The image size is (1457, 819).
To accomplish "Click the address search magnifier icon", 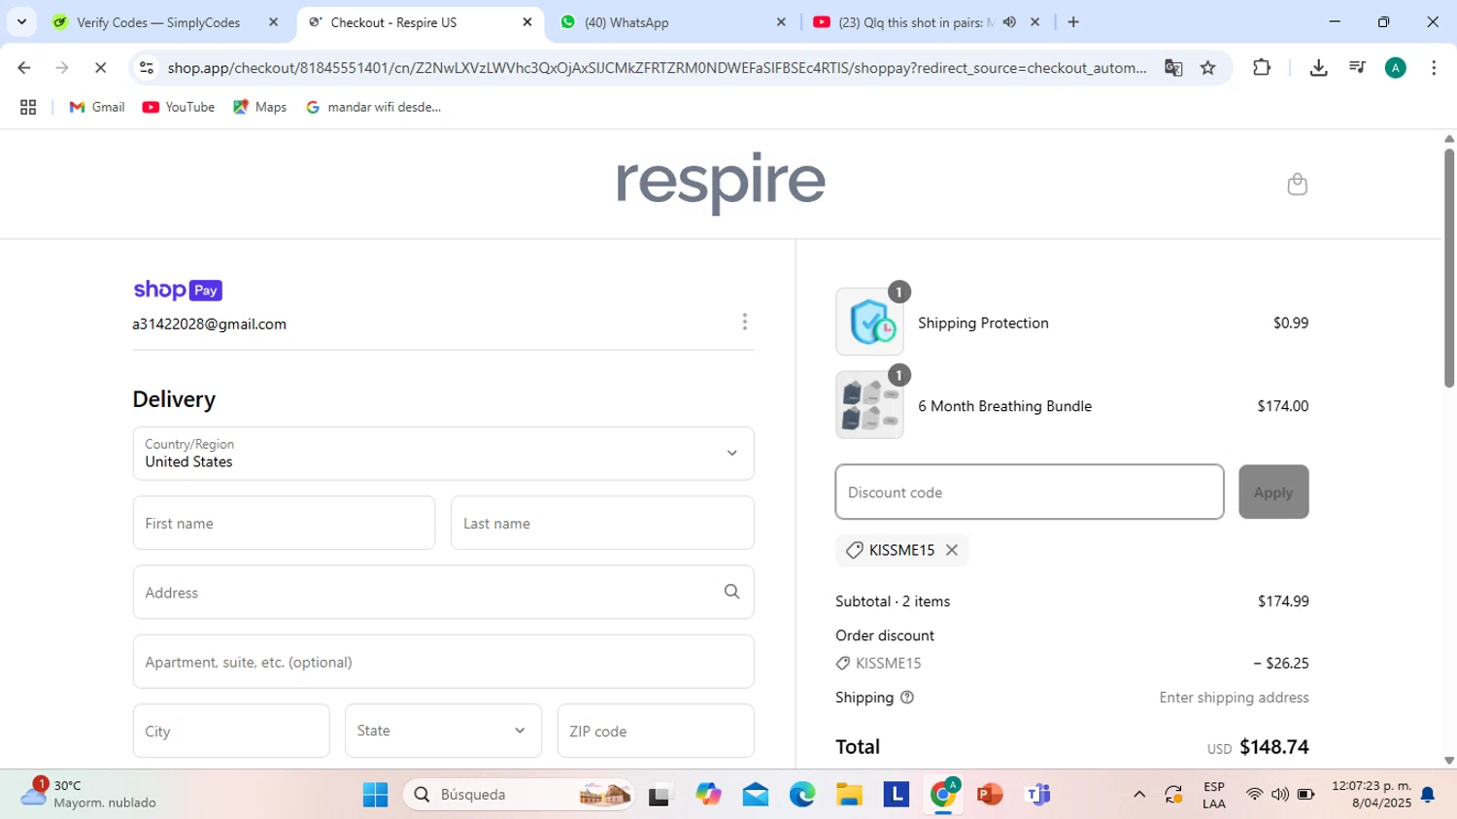I will (731, 592).
